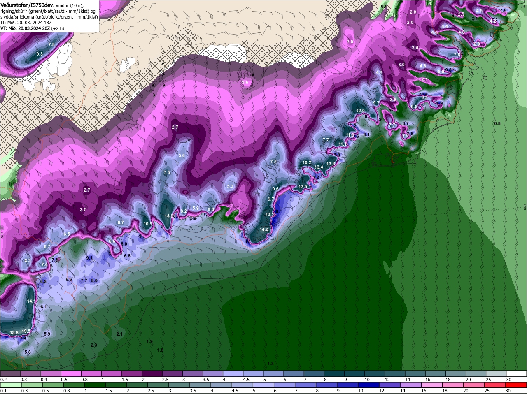This screenshot has height=394, width=527.
Task: Click the 9.3 value on the map
Action: pos(40,54)
